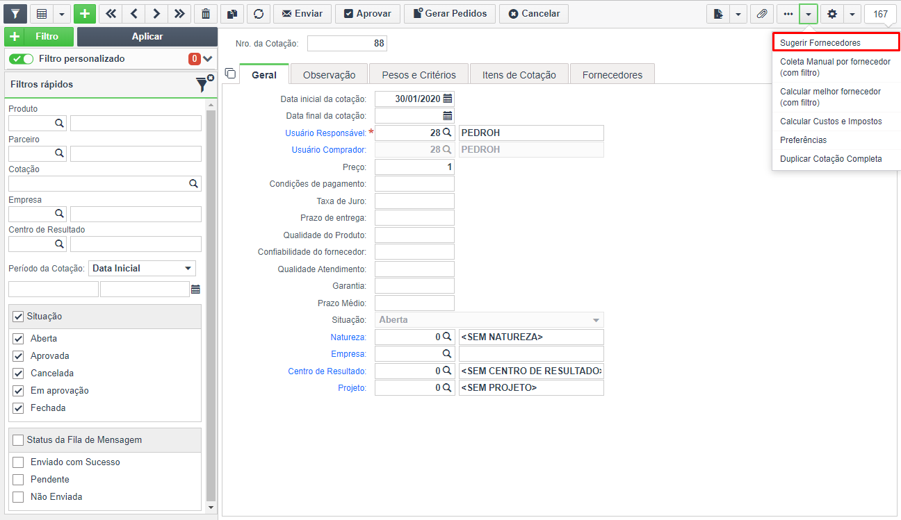
Task: Check the Pendente message status checkbox
Action: (18, 480)
